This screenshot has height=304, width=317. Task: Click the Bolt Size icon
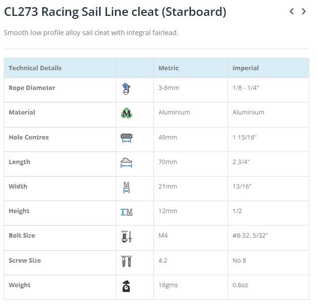(x=127, y=237)
